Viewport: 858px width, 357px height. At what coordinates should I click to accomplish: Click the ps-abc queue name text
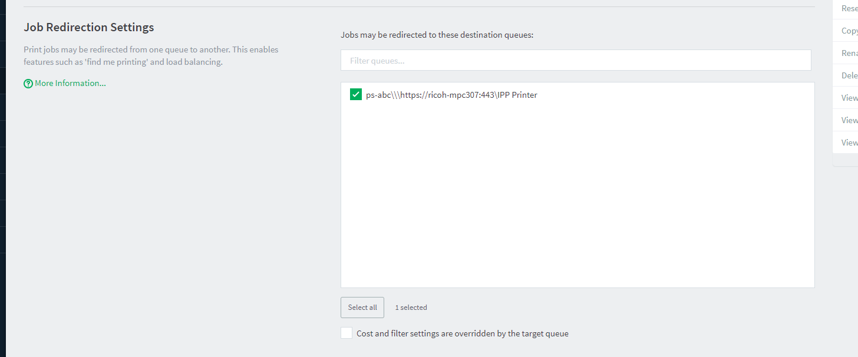pos(451,94)
